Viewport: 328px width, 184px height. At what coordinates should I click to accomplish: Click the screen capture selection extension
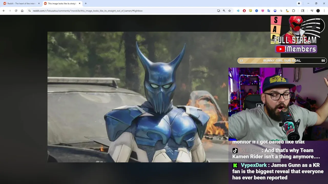(x=281, y=11)
